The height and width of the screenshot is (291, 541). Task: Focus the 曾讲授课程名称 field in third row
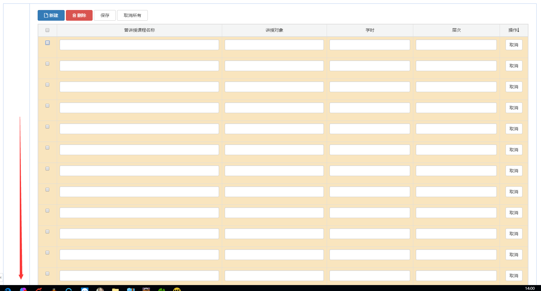click(139, 87)
